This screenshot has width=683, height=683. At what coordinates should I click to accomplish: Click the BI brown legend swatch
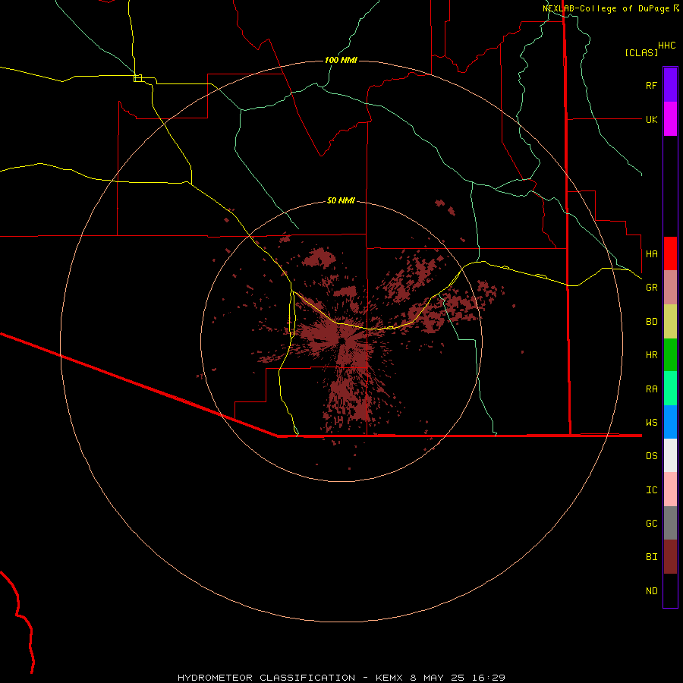point(670,557)
